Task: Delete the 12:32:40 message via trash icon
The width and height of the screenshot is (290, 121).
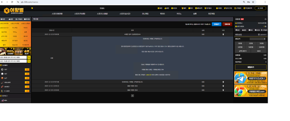Action: pos(223,90)
